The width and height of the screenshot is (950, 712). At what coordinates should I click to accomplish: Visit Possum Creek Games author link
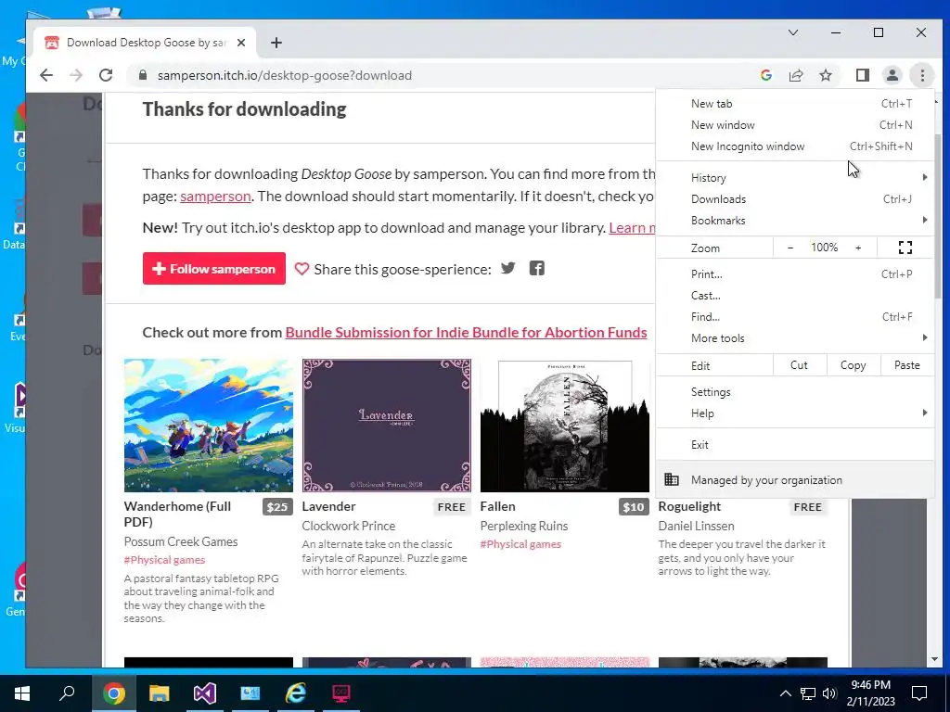point(181,541)
